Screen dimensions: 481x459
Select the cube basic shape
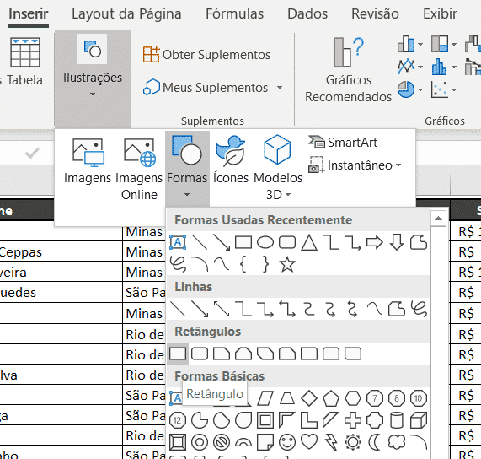click(x=419, y=420)
